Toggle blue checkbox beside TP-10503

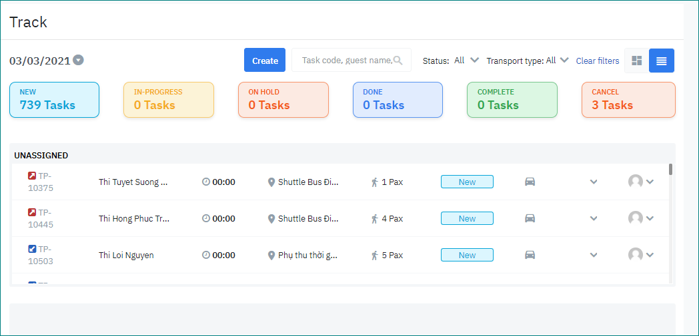point(32,250)
